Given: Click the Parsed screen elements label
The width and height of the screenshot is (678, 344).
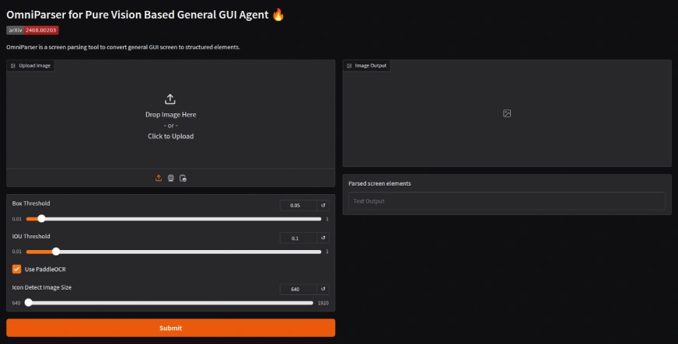Looking at the screenshot, I should point(379,183).
